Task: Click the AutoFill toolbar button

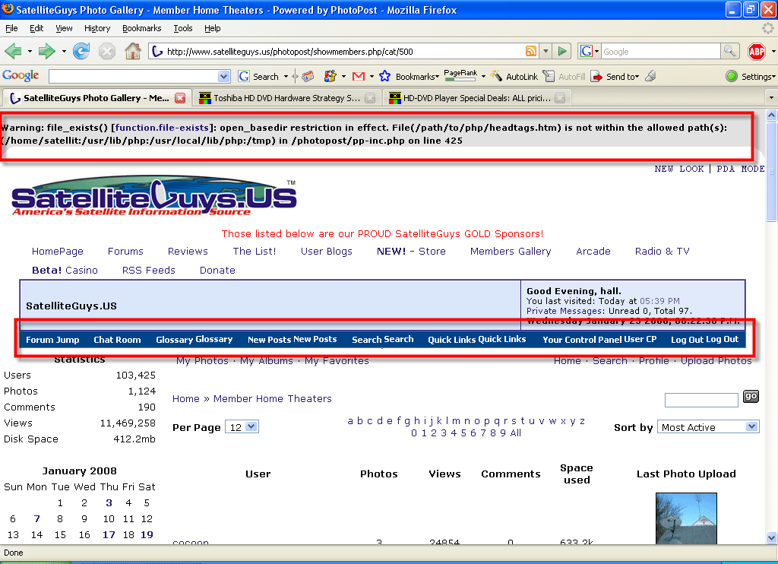Action: 565,77
